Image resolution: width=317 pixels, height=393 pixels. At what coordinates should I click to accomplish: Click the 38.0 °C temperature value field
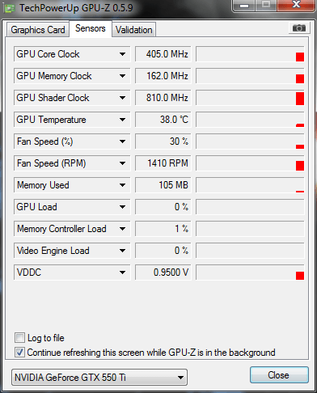(x=163, y=120)
